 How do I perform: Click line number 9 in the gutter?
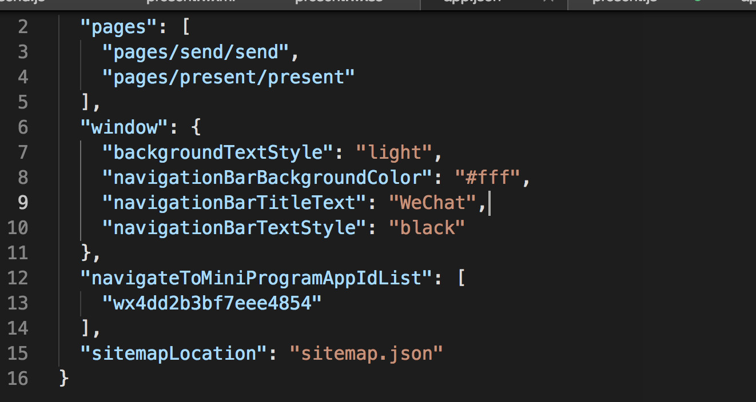coord(22,203)
